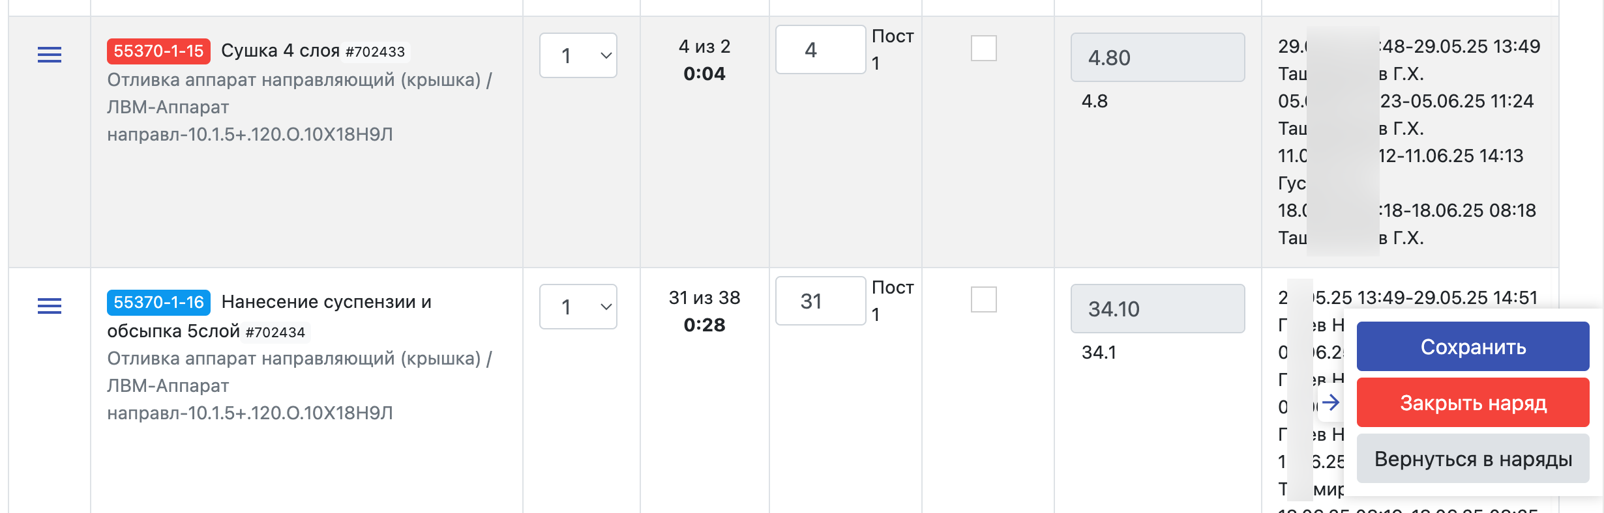Click Вернуться в наряды
Image resolution: width=1604 pixels, height=513 pixels.
(x=1473, y=458)
